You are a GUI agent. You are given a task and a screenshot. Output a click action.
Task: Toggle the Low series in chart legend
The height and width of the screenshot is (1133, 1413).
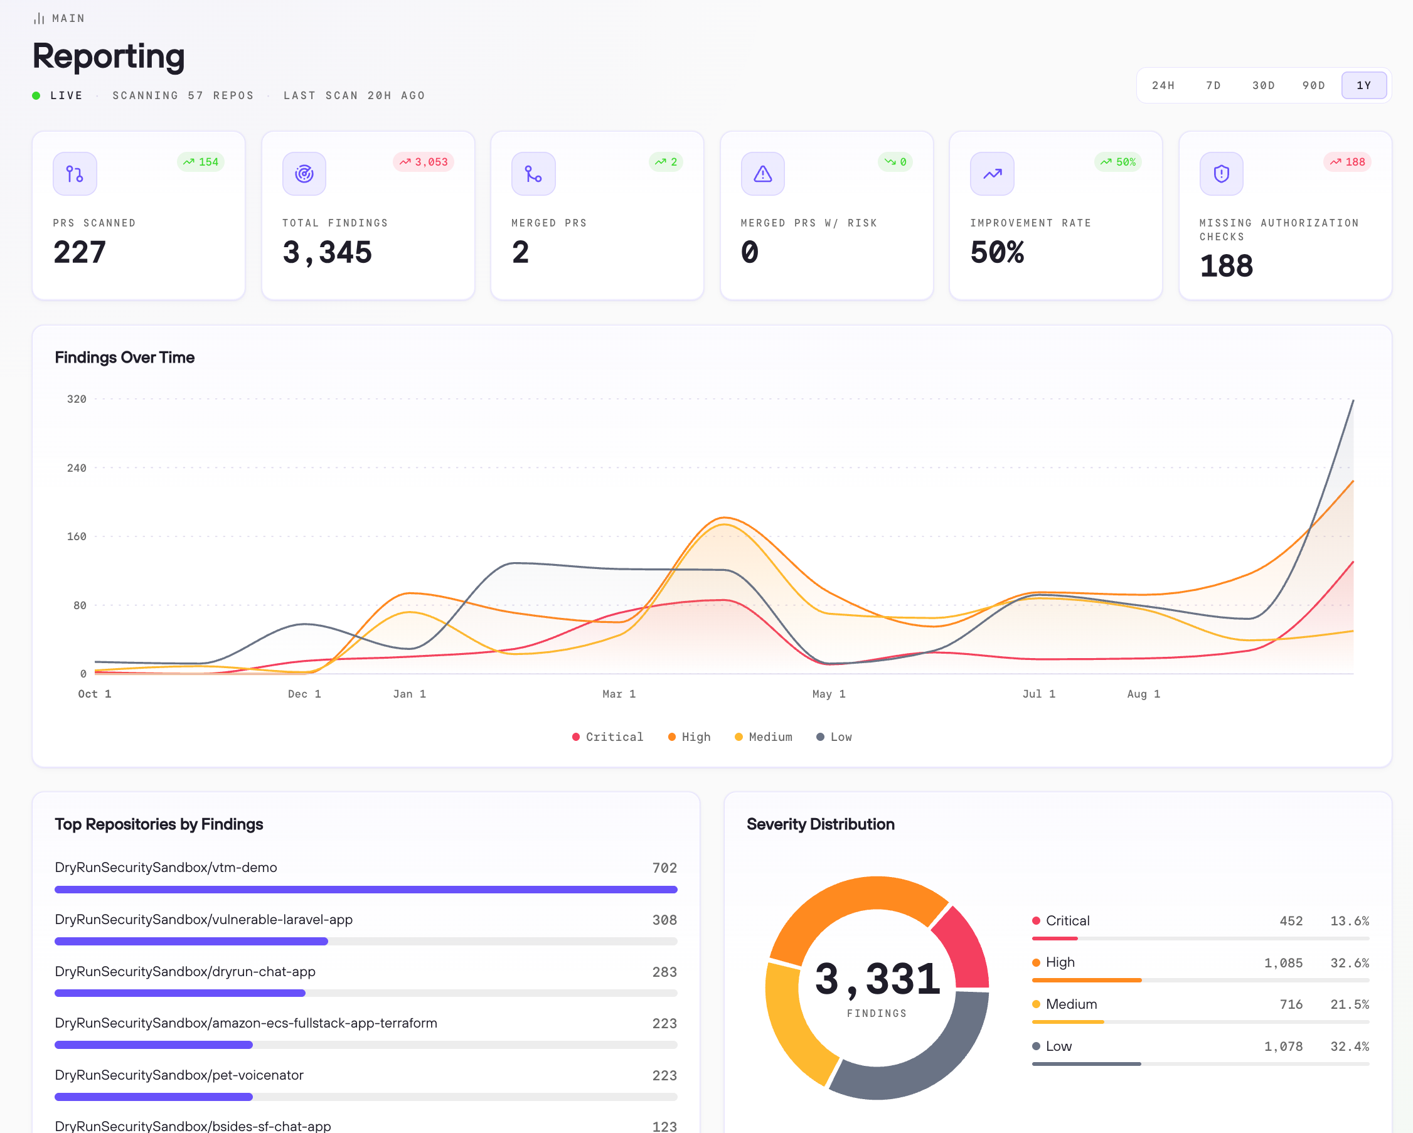tap(834, 737)
